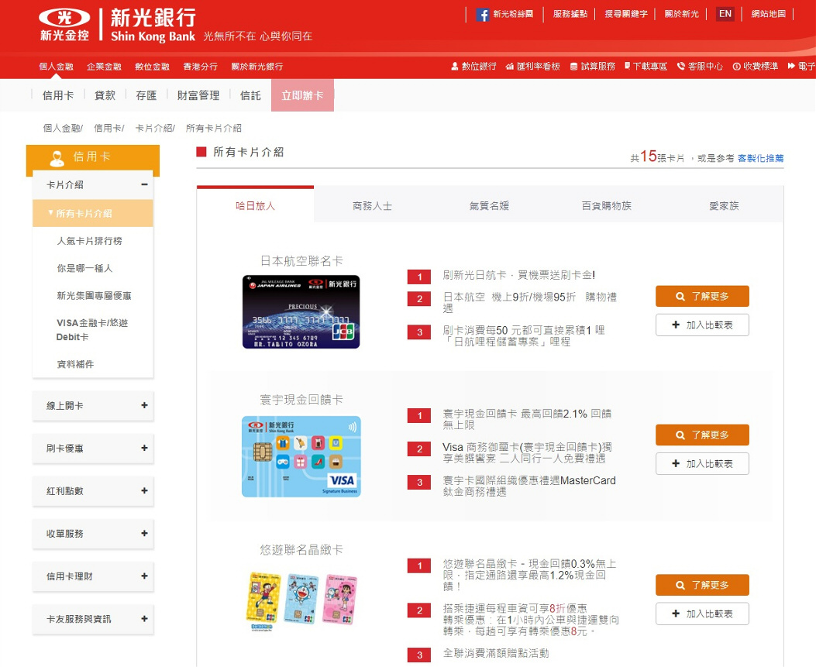
Task: Open 人氣卡片排行榜 in the sidebar
Action: point(90,241)
